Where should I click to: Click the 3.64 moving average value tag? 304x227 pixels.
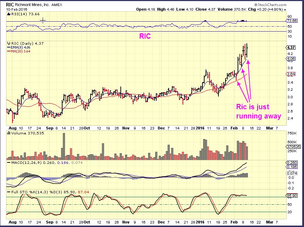(291, 74)
